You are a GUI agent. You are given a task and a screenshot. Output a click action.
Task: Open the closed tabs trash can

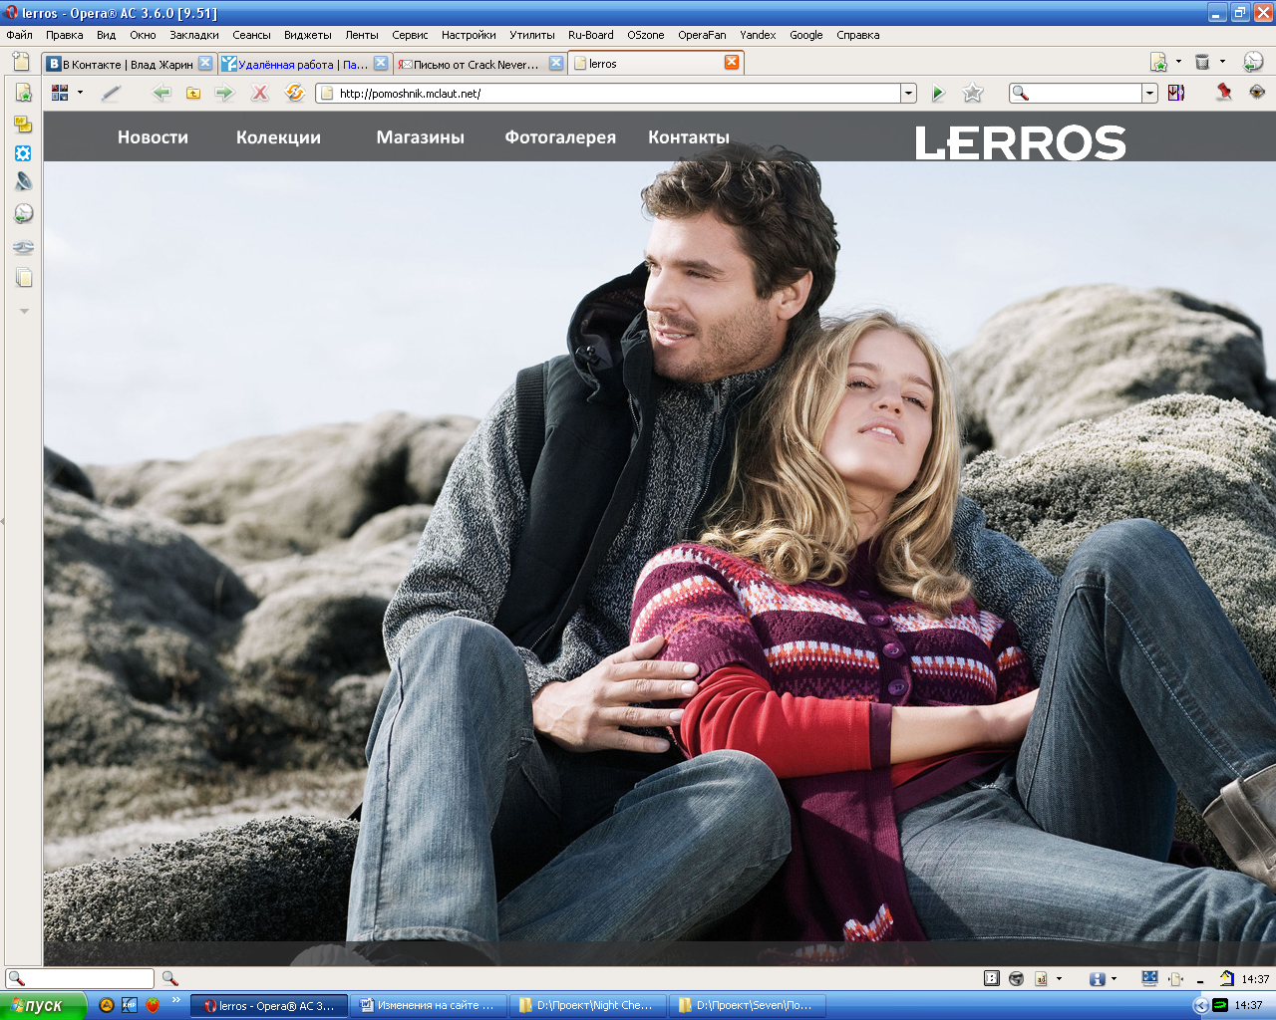tap(1202, 62)
